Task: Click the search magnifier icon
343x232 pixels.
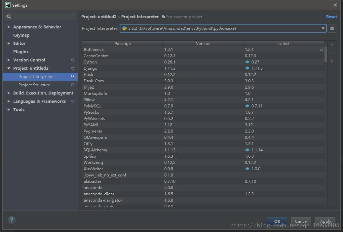Action: pyautogui.click(x=9, y=17)
